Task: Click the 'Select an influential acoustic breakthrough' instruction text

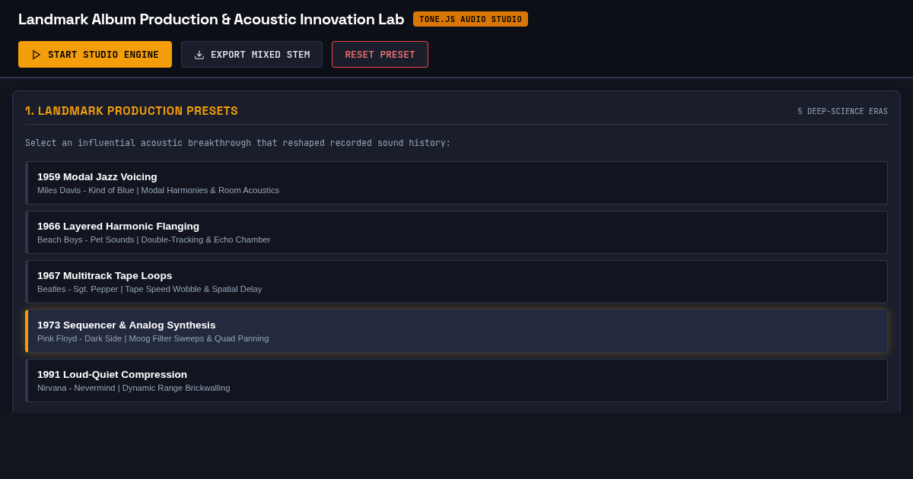Action: pos(238,143)
